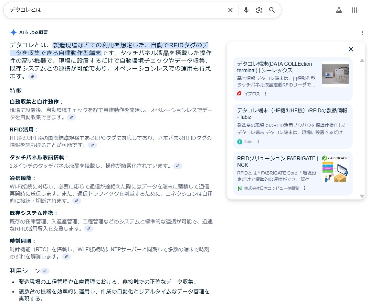
Task: Start voice search with the microphone icon
Action: point(246,10)
